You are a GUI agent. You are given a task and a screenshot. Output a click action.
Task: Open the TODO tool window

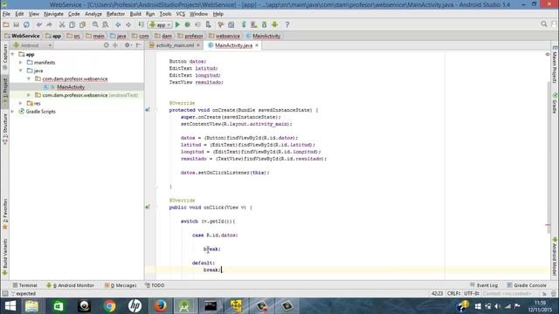tap(155, 285)
